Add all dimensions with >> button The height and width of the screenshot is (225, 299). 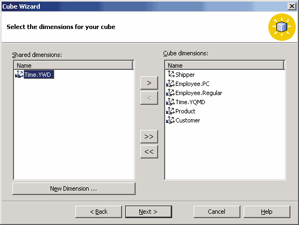coord(149,136)
